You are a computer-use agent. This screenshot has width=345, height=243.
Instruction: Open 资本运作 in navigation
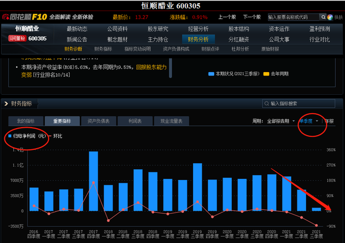click(279, 29)
